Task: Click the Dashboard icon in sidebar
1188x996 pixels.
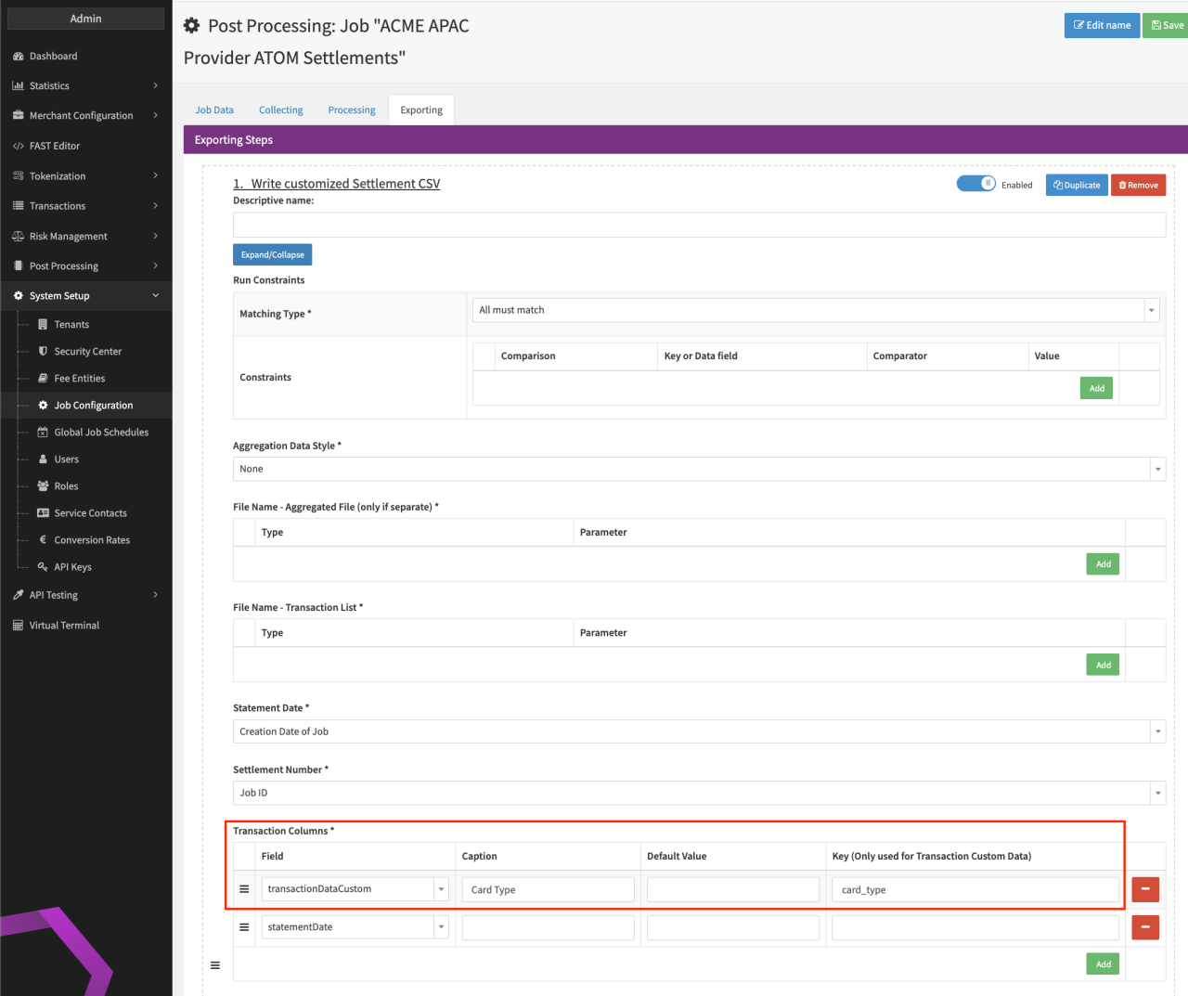Action: (19, 57)
